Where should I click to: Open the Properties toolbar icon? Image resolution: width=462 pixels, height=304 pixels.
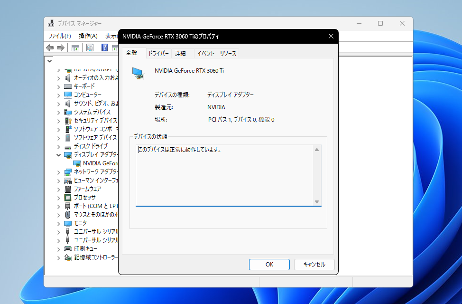click(90, 47)
